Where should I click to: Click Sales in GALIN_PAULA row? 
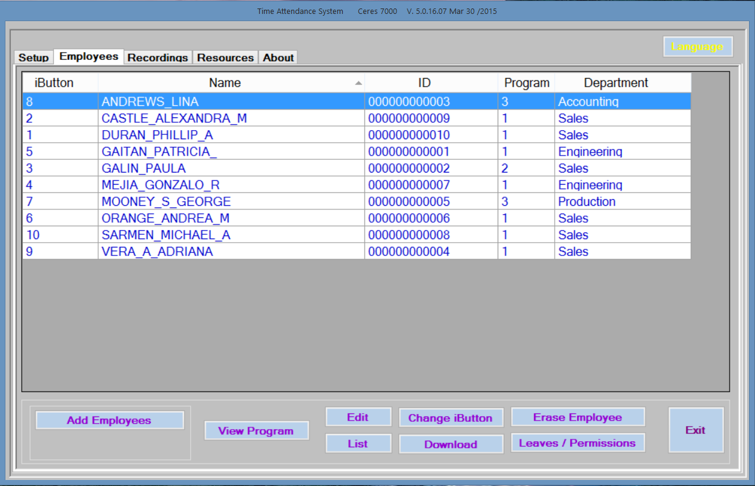coord(622,168)
